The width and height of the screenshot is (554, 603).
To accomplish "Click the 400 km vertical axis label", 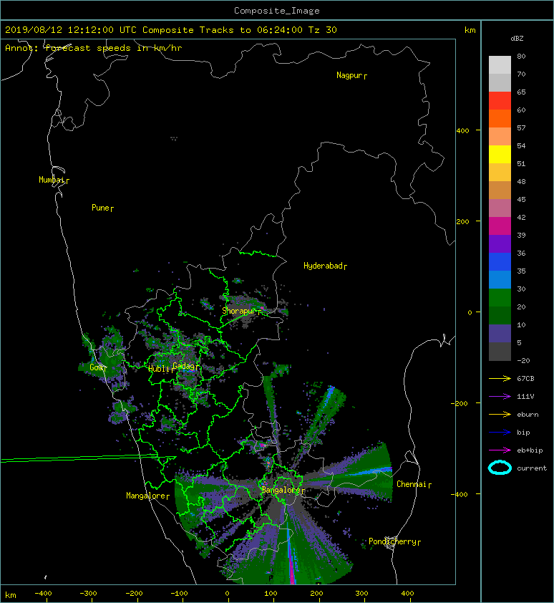I will [463, 131].
